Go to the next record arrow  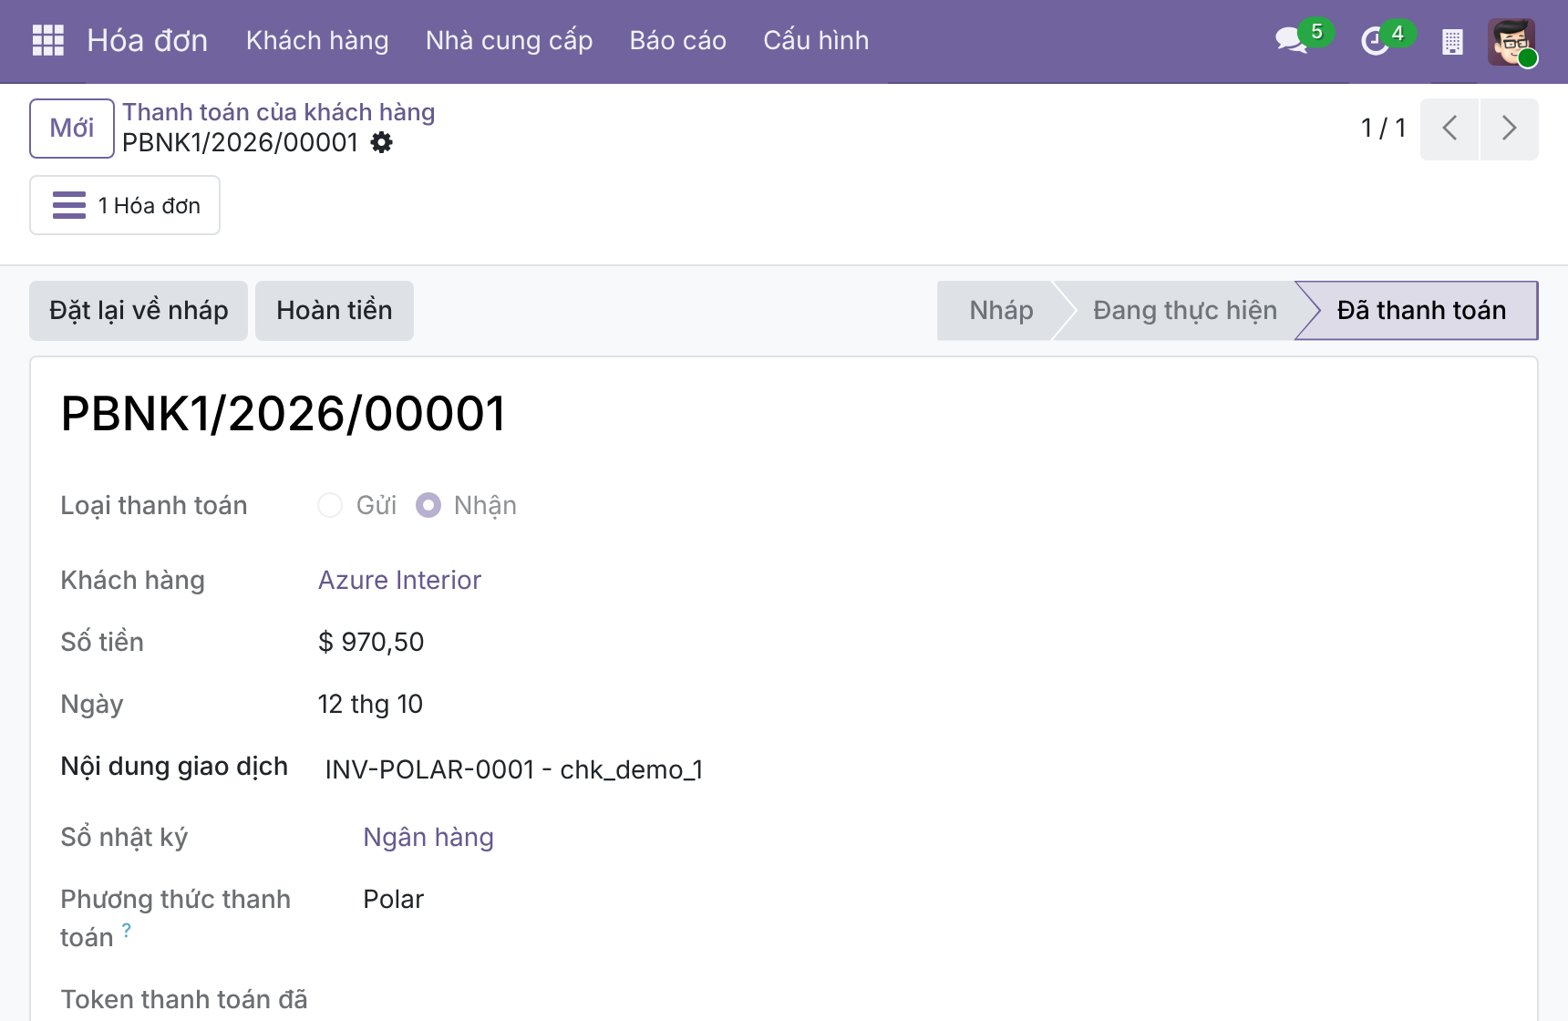coord(1510,129)
